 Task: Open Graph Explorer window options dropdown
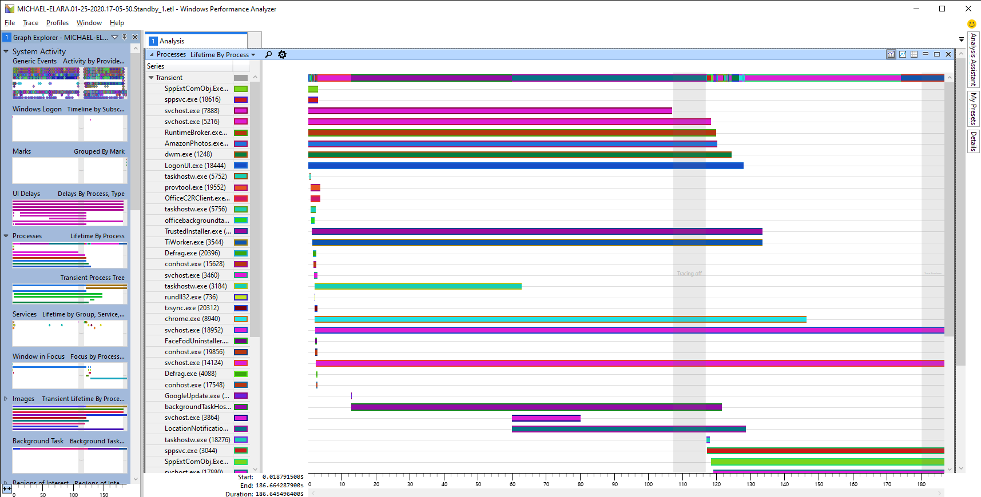click(114, 37)
